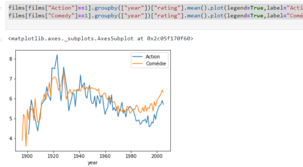Click the orange Comédie line's lowest point before 1900

[x=26, y=146]
